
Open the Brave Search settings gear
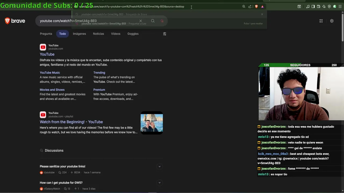click(x=332, y=21)
